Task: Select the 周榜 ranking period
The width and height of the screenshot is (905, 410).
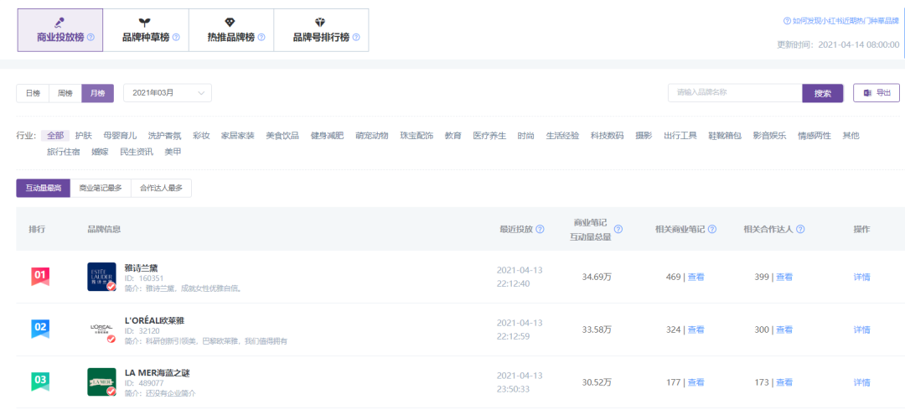Action: pos(65,93)
